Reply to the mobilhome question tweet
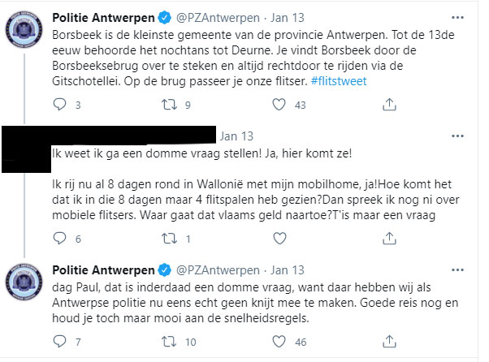Screen dimensions: 489x362 coord(59,239)
